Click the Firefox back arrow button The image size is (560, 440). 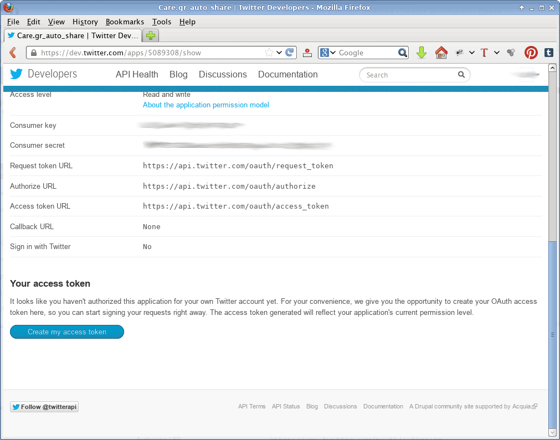[13, 53]
